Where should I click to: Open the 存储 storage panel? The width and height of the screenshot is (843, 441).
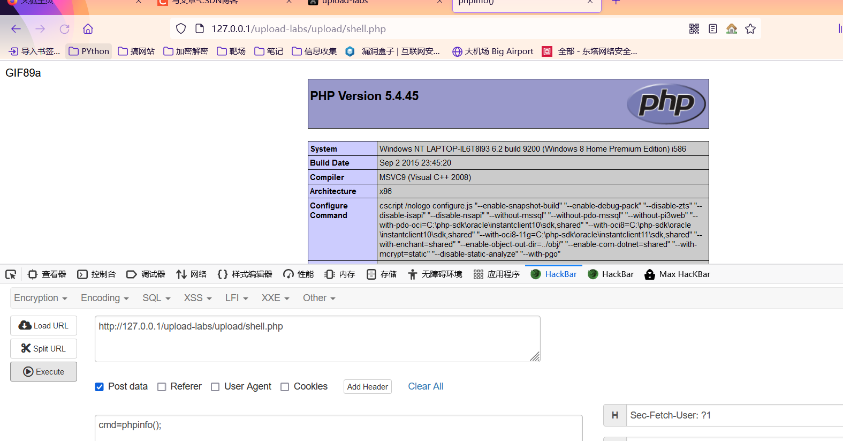click(x=382, y=274)
